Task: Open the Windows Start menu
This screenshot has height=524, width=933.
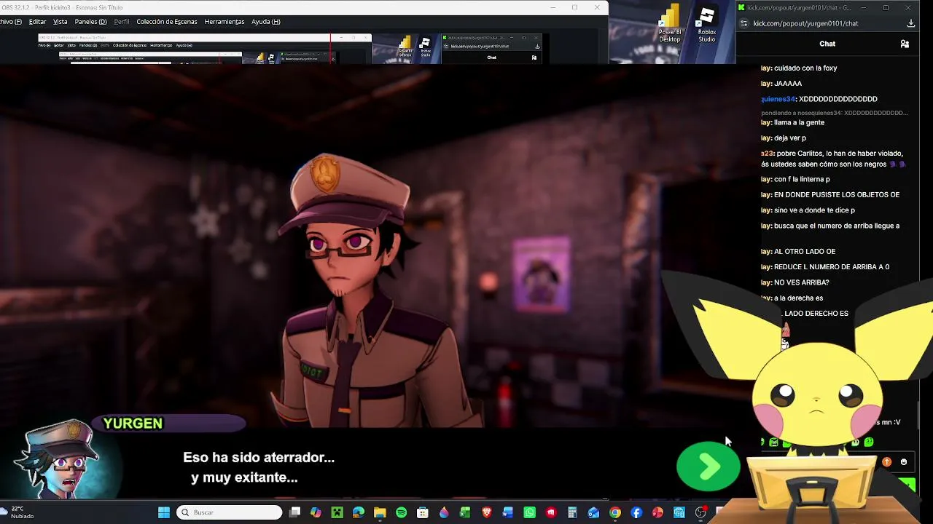Action: 164,512
